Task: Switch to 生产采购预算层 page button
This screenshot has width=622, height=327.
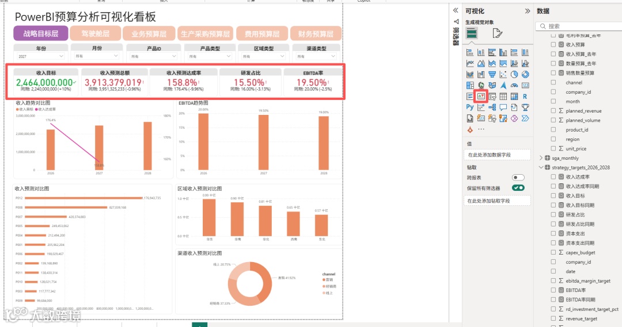Action: click(205, 34)
